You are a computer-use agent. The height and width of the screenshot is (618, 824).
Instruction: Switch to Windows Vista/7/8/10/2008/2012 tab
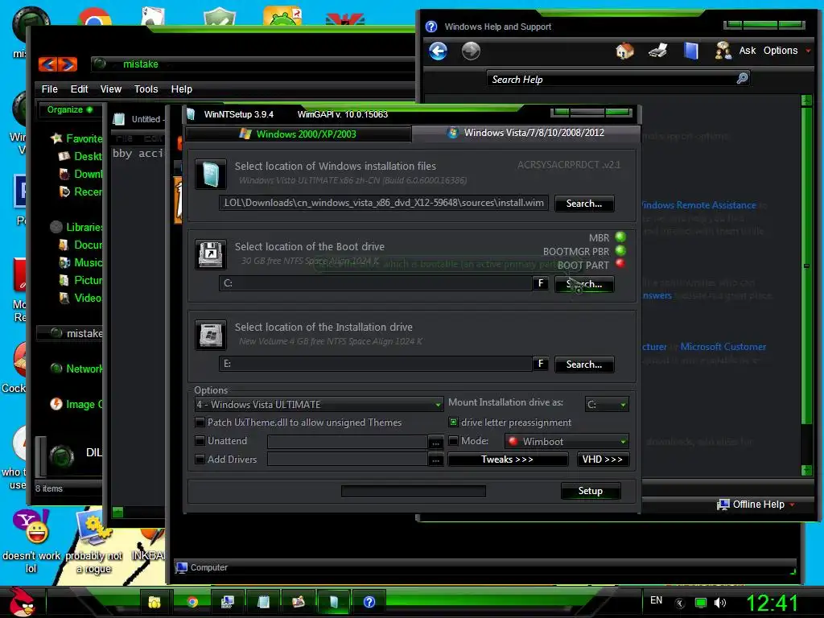[x=526, y=133]
